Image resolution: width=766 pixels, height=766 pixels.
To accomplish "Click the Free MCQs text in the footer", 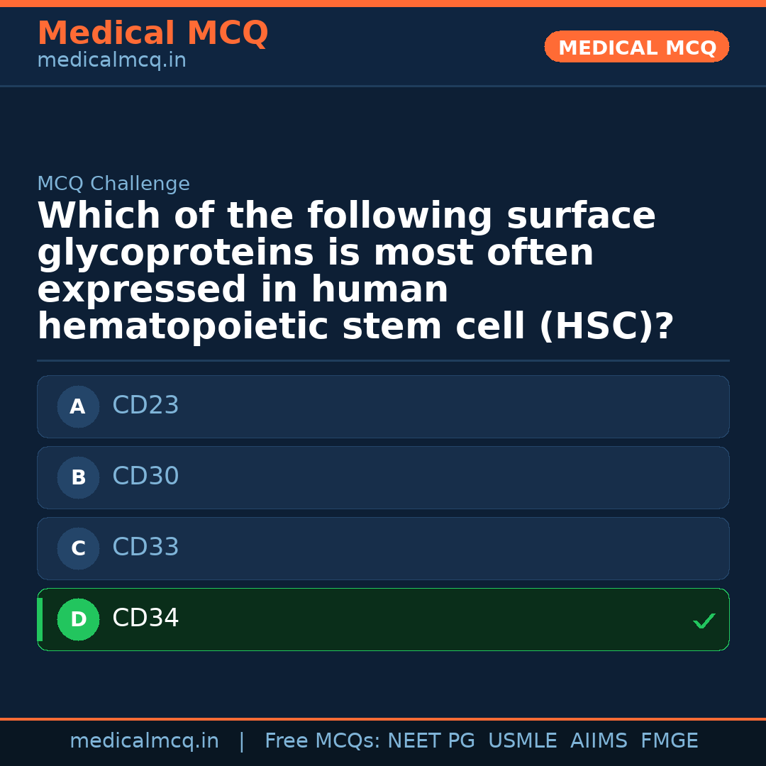I will click(x=323, y=741).
